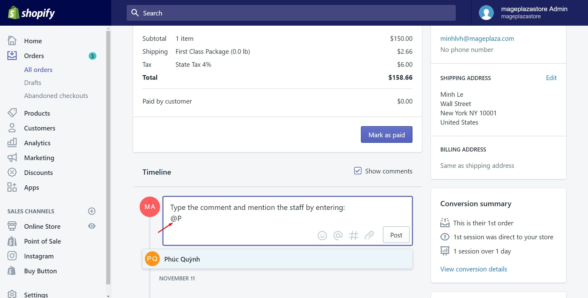The image size is (588, 298).
Task: Click the Shopify logo
Action: pyautogui.click(x=32, y=13)
